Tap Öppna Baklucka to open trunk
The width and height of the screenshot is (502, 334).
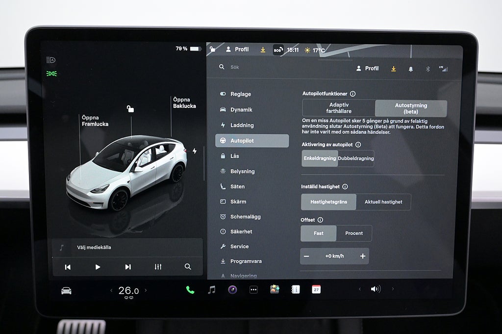(x=184, y=103)
